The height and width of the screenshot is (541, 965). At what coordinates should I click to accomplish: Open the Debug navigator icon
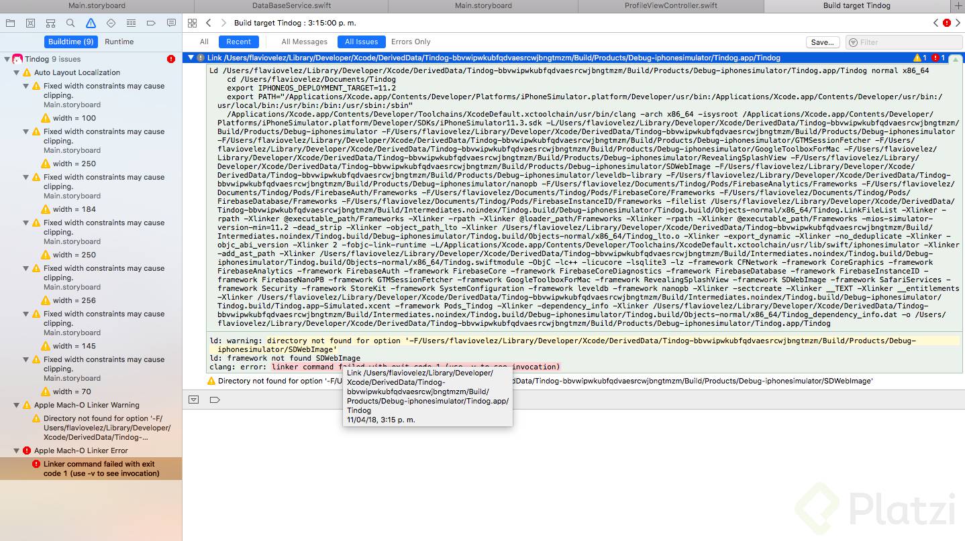[x=131, y=23]
